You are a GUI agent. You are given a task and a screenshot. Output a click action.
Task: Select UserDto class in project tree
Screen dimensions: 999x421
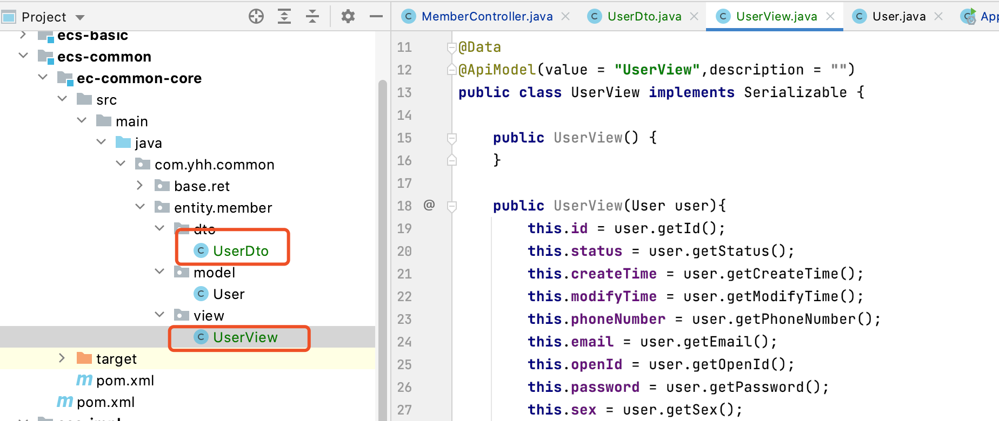click(x=241, y=251)
